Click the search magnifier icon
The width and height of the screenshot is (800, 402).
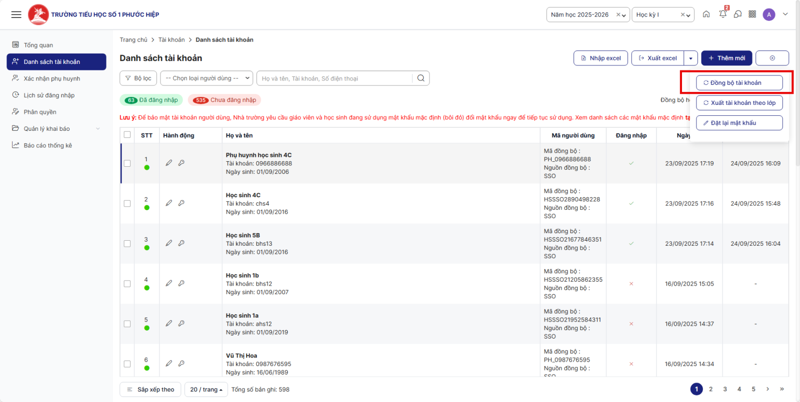tap(421, 78)
